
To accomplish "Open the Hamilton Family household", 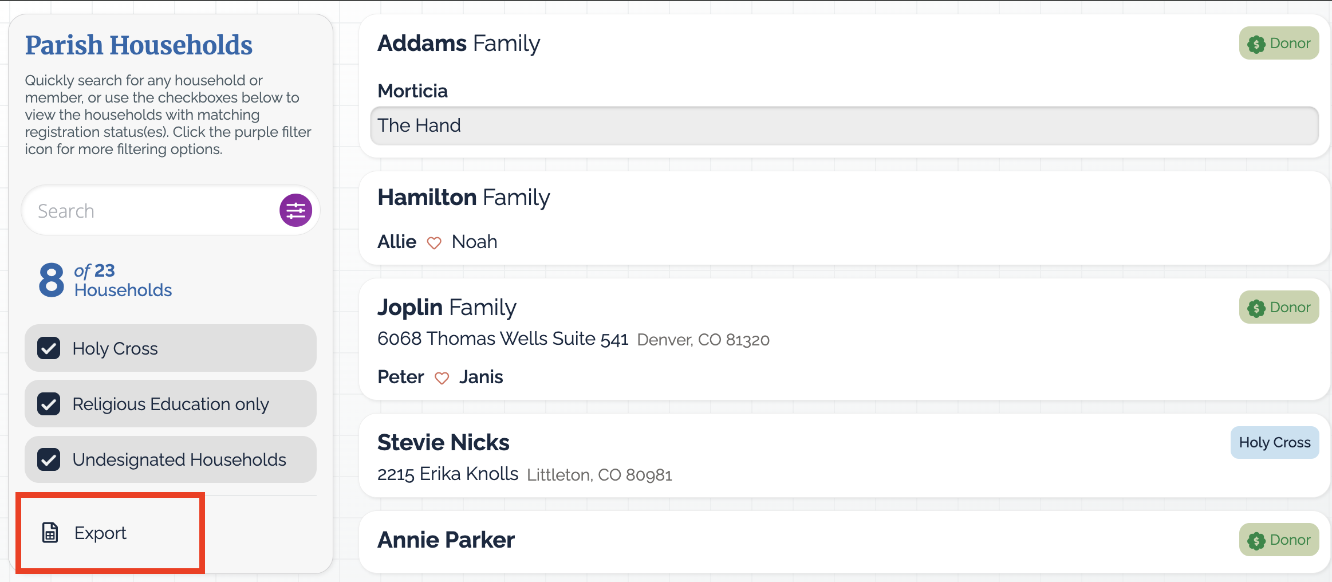I will [x=844, y=218].
